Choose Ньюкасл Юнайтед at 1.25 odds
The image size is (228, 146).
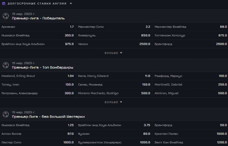pyautogui.click(x=38, y=125)
